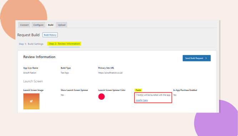The height and width of the screenshot is (136, 238).
Task: Select the Build tab
Action: tap(51, 25)
